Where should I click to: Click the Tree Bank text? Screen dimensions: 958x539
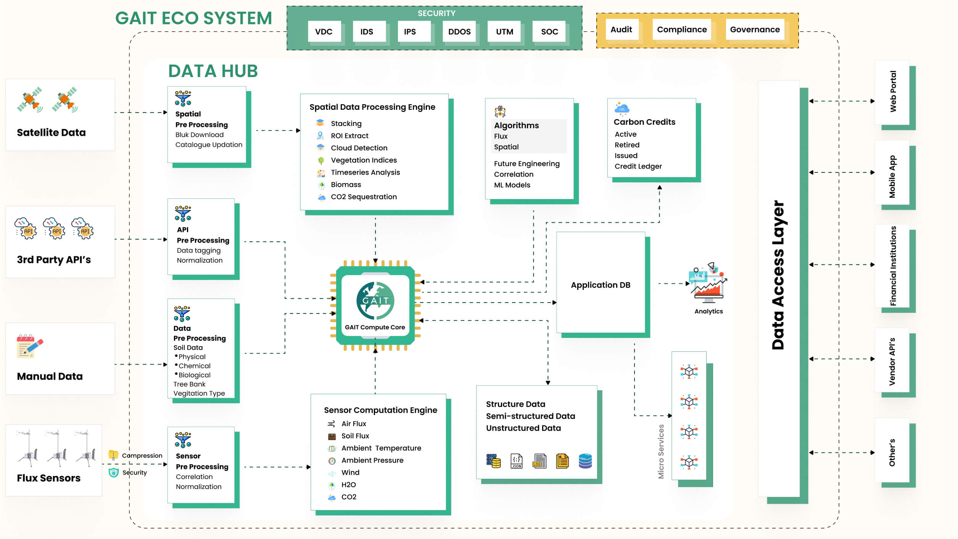[x=189, y=384]
